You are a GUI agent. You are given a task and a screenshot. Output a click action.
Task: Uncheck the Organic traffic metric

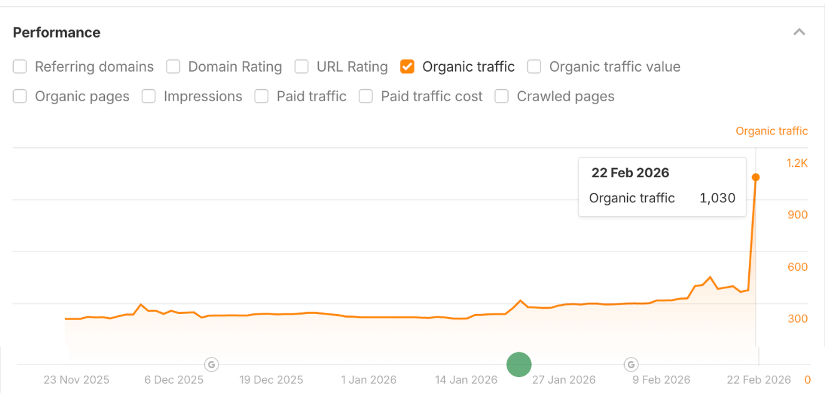coord(407,66)
